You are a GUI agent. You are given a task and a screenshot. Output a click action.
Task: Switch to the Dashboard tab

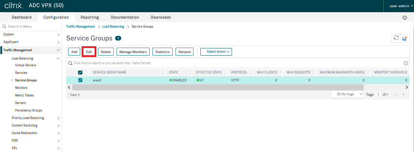point(22,17)
